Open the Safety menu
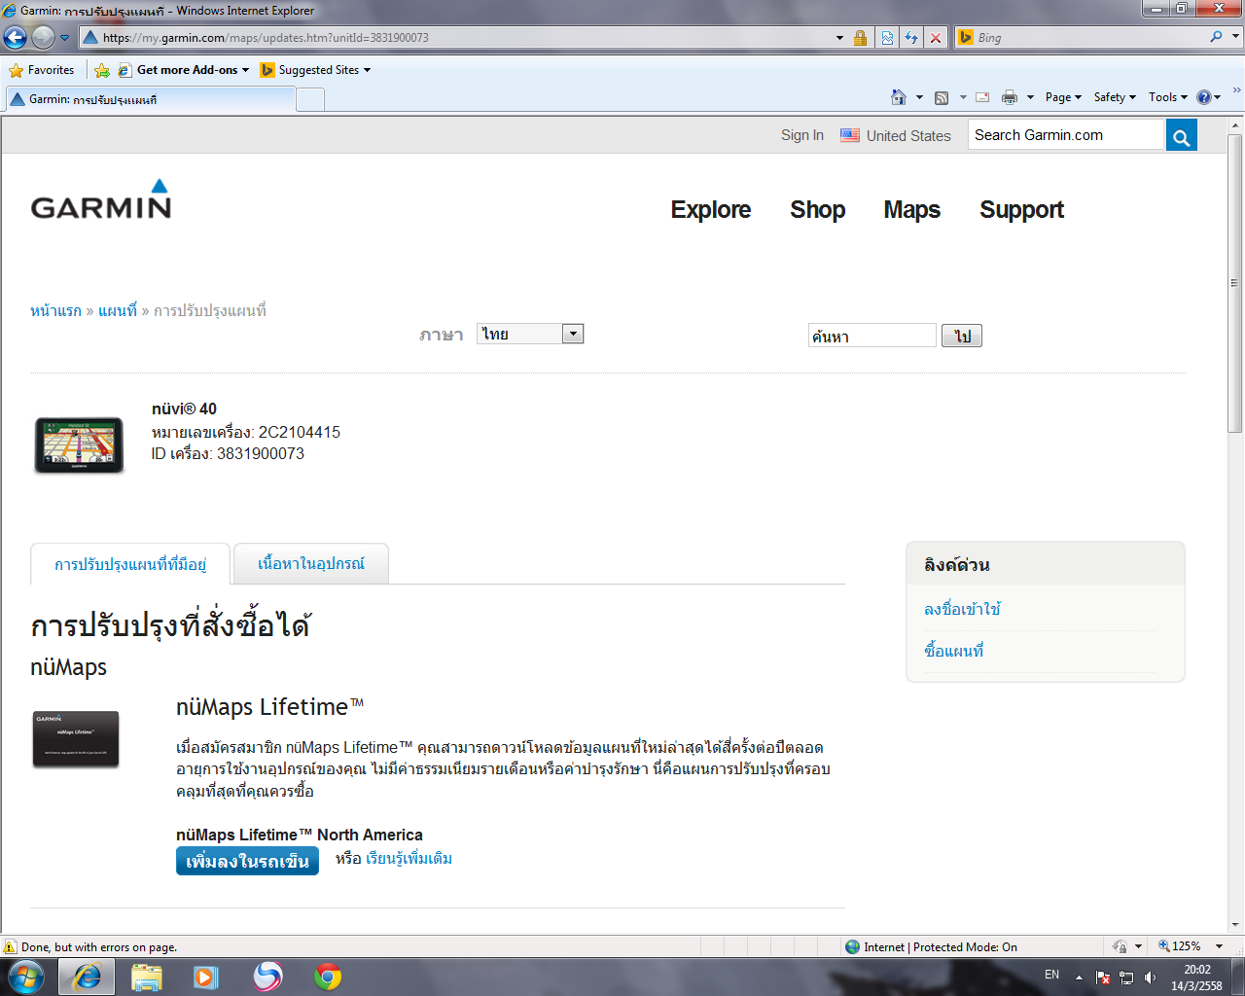 click(1115, 97)
